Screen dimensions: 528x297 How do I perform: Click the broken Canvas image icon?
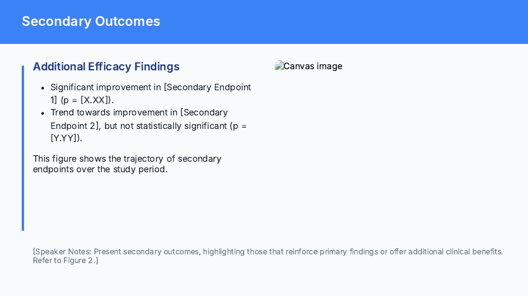tap(279, 66)
